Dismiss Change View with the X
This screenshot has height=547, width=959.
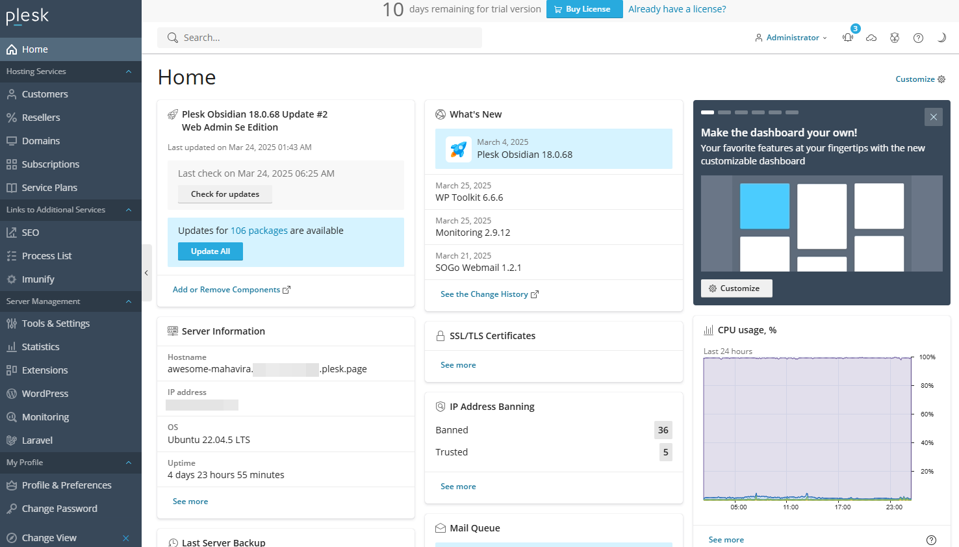click(126, 538)
